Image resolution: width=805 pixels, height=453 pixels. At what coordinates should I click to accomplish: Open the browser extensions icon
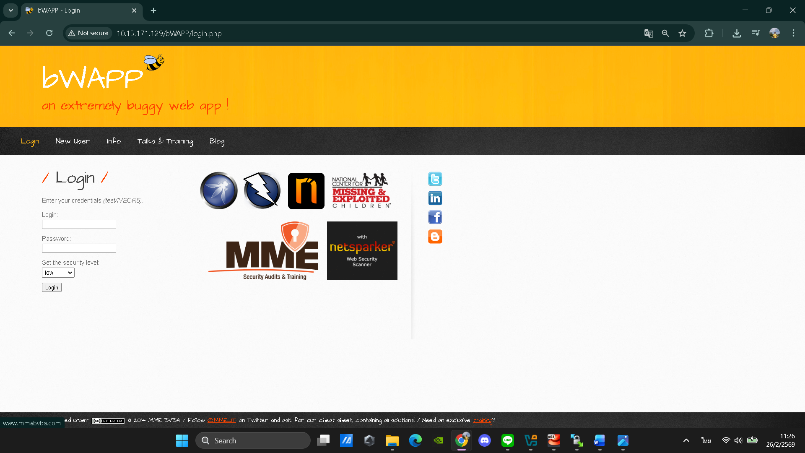709,33
